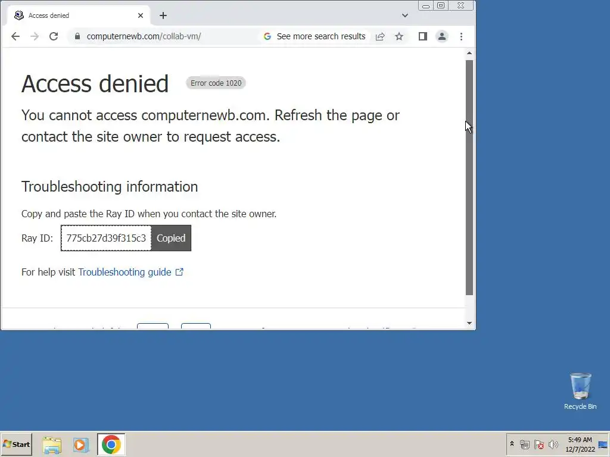Click the Error code 1020 badge

coord(216,83)
